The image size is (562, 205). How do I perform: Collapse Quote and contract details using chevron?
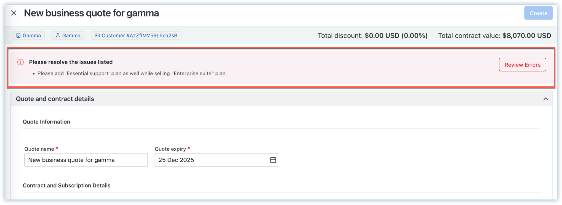[545, 99]
